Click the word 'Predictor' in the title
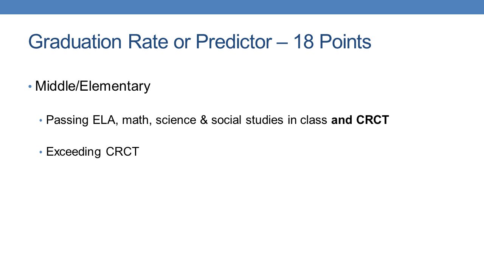484x272 pixels. [x=233, y=42]
